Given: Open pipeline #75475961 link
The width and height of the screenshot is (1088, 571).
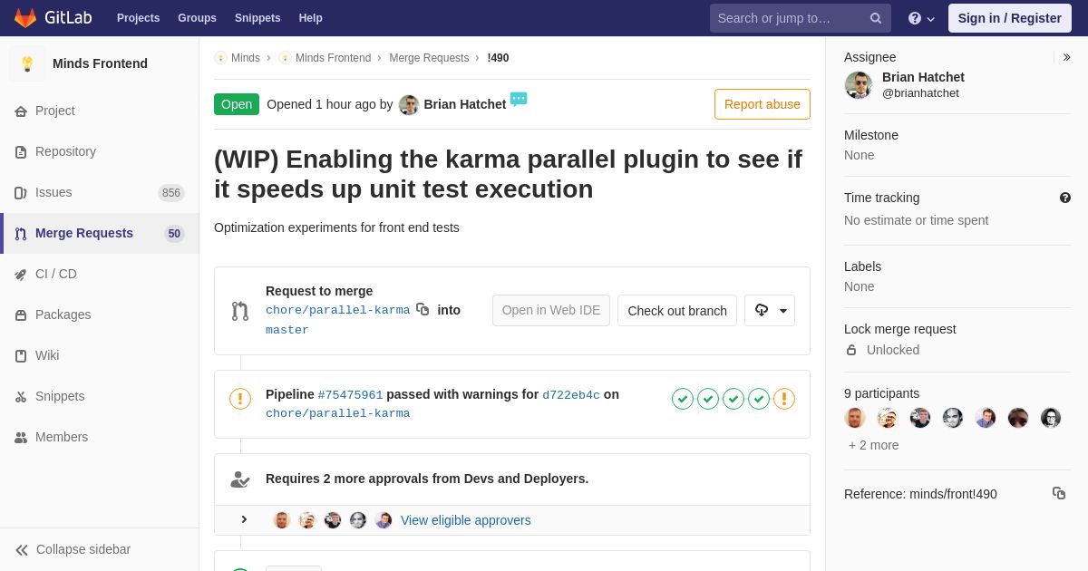Looking at the screenshot, I should pyautogui.click(x=350, y=395).
